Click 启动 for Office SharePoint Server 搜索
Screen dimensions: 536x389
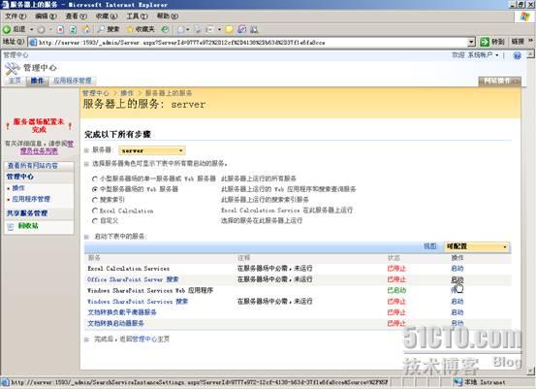point(457,279)
